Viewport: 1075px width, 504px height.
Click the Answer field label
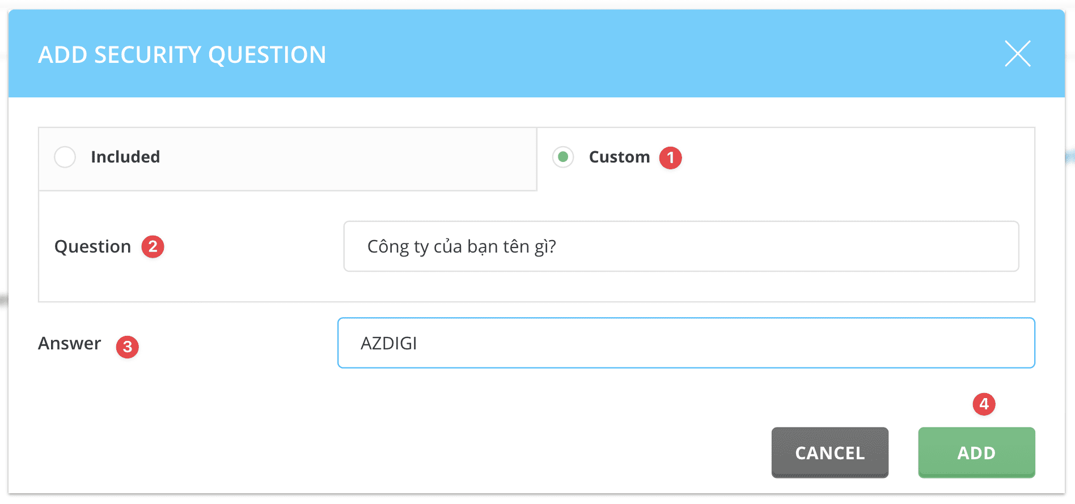[70, 343]
